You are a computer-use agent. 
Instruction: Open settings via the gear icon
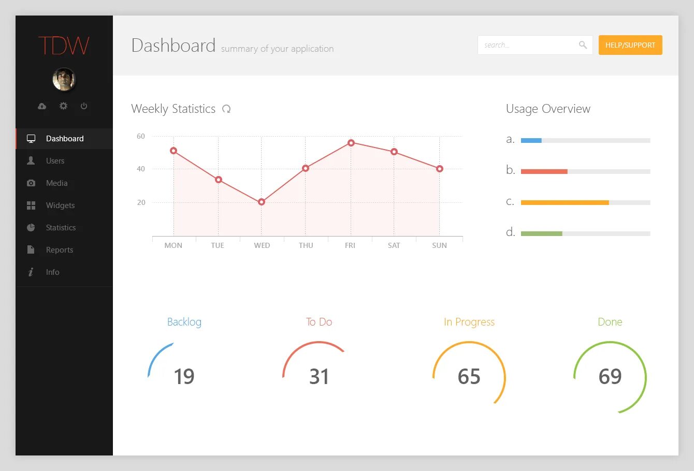pyautogui.click(x=63, y=106)
